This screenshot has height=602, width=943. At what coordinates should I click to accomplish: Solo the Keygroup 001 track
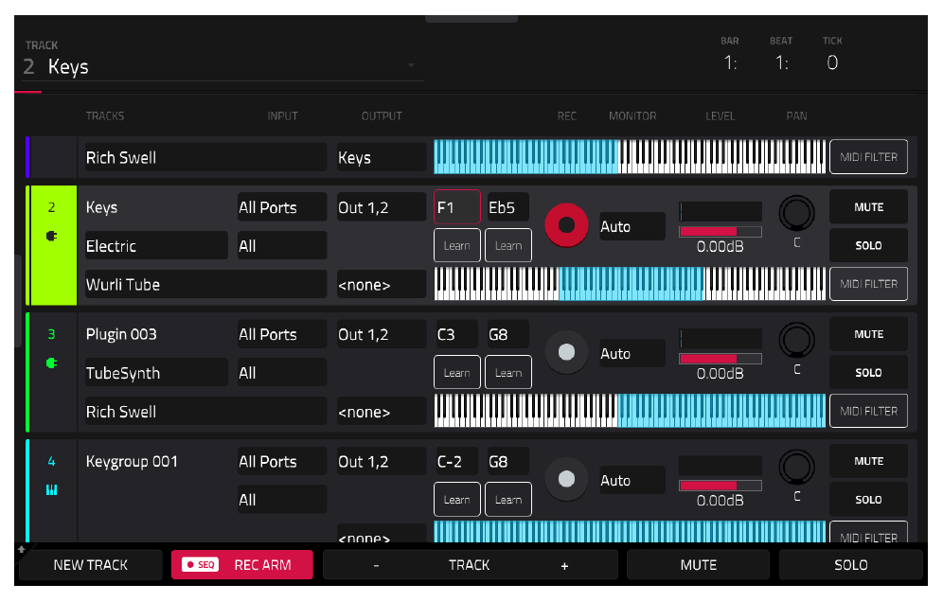(868, 499)
